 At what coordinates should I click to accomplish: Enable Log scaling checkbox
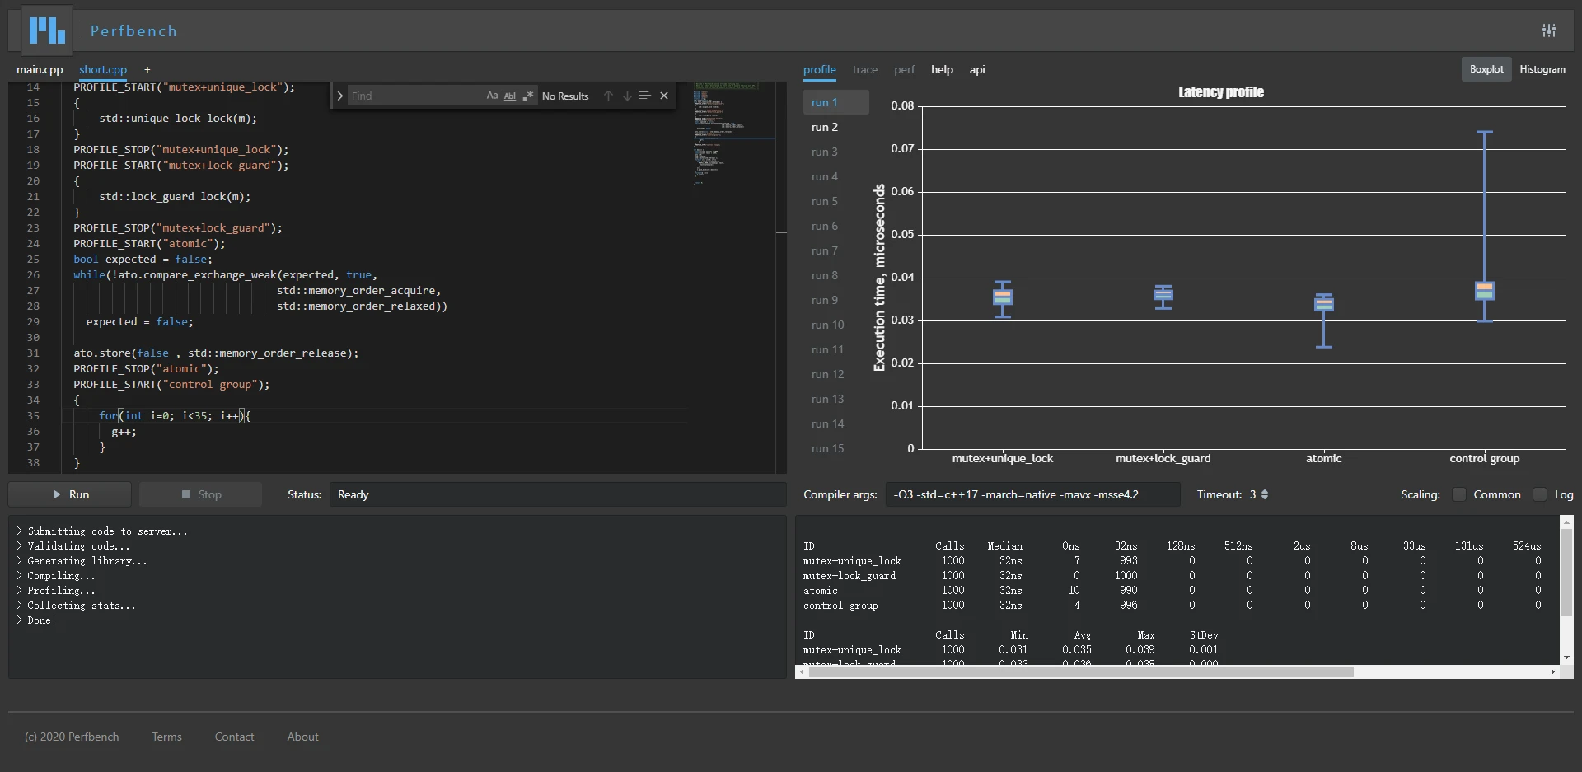tap(1540, 494)
